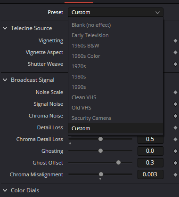
Task: Add keyframe for Signal Noise
Action: pyautogui.click(x=175, y=104)
